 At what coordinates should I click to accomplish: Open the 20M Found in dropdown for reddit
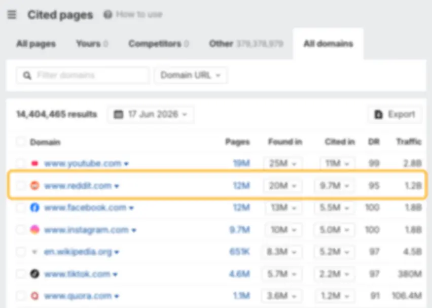(282, 186)
